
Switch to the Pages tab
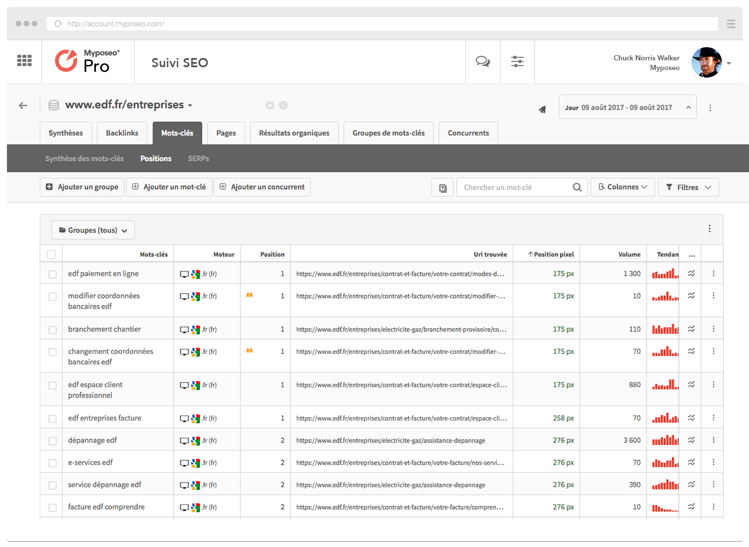(x=226, y=133)
